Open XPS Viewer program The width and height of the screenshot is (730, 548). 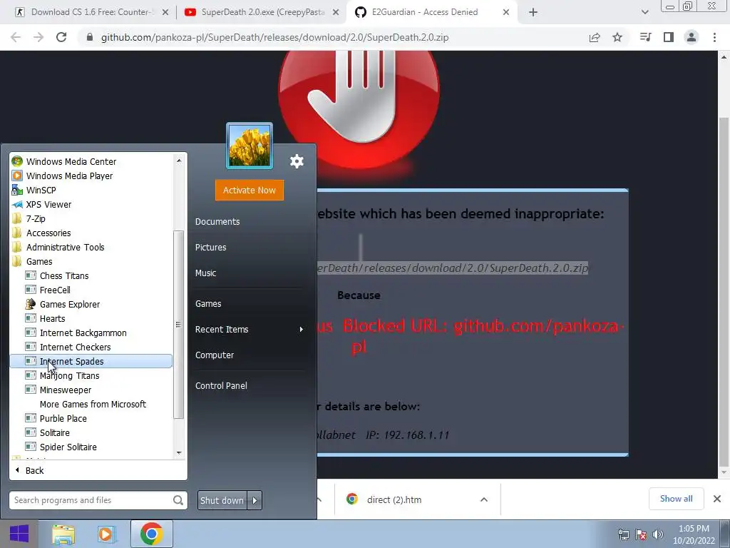(x=48, y=204)
